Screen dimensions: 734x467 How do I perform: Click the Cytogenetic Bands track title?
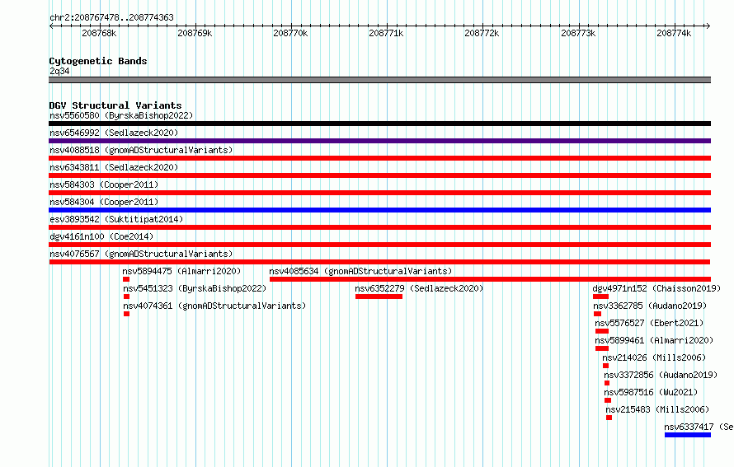(98, 61)
